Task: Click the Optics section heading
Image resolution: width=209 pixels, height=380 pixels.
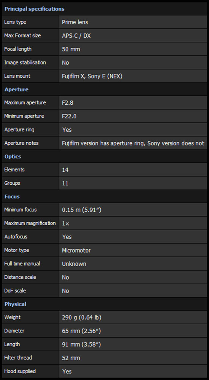Action: coord(13,156)
